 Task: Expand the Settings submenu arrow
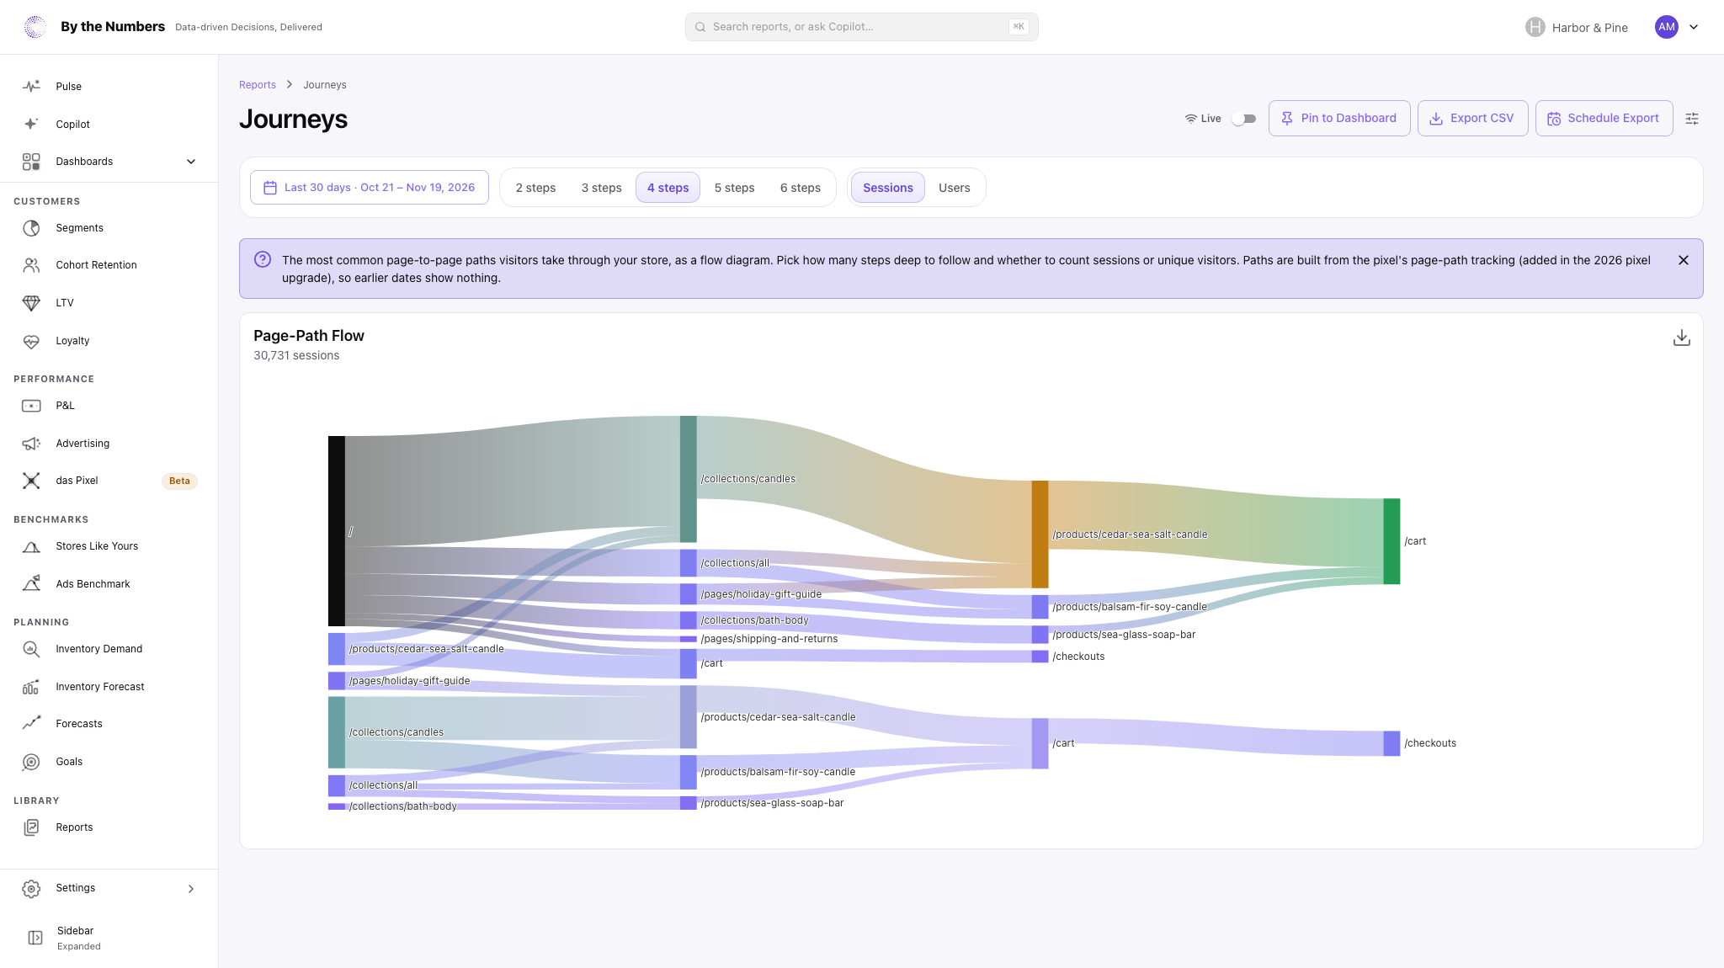click(191, 889)
